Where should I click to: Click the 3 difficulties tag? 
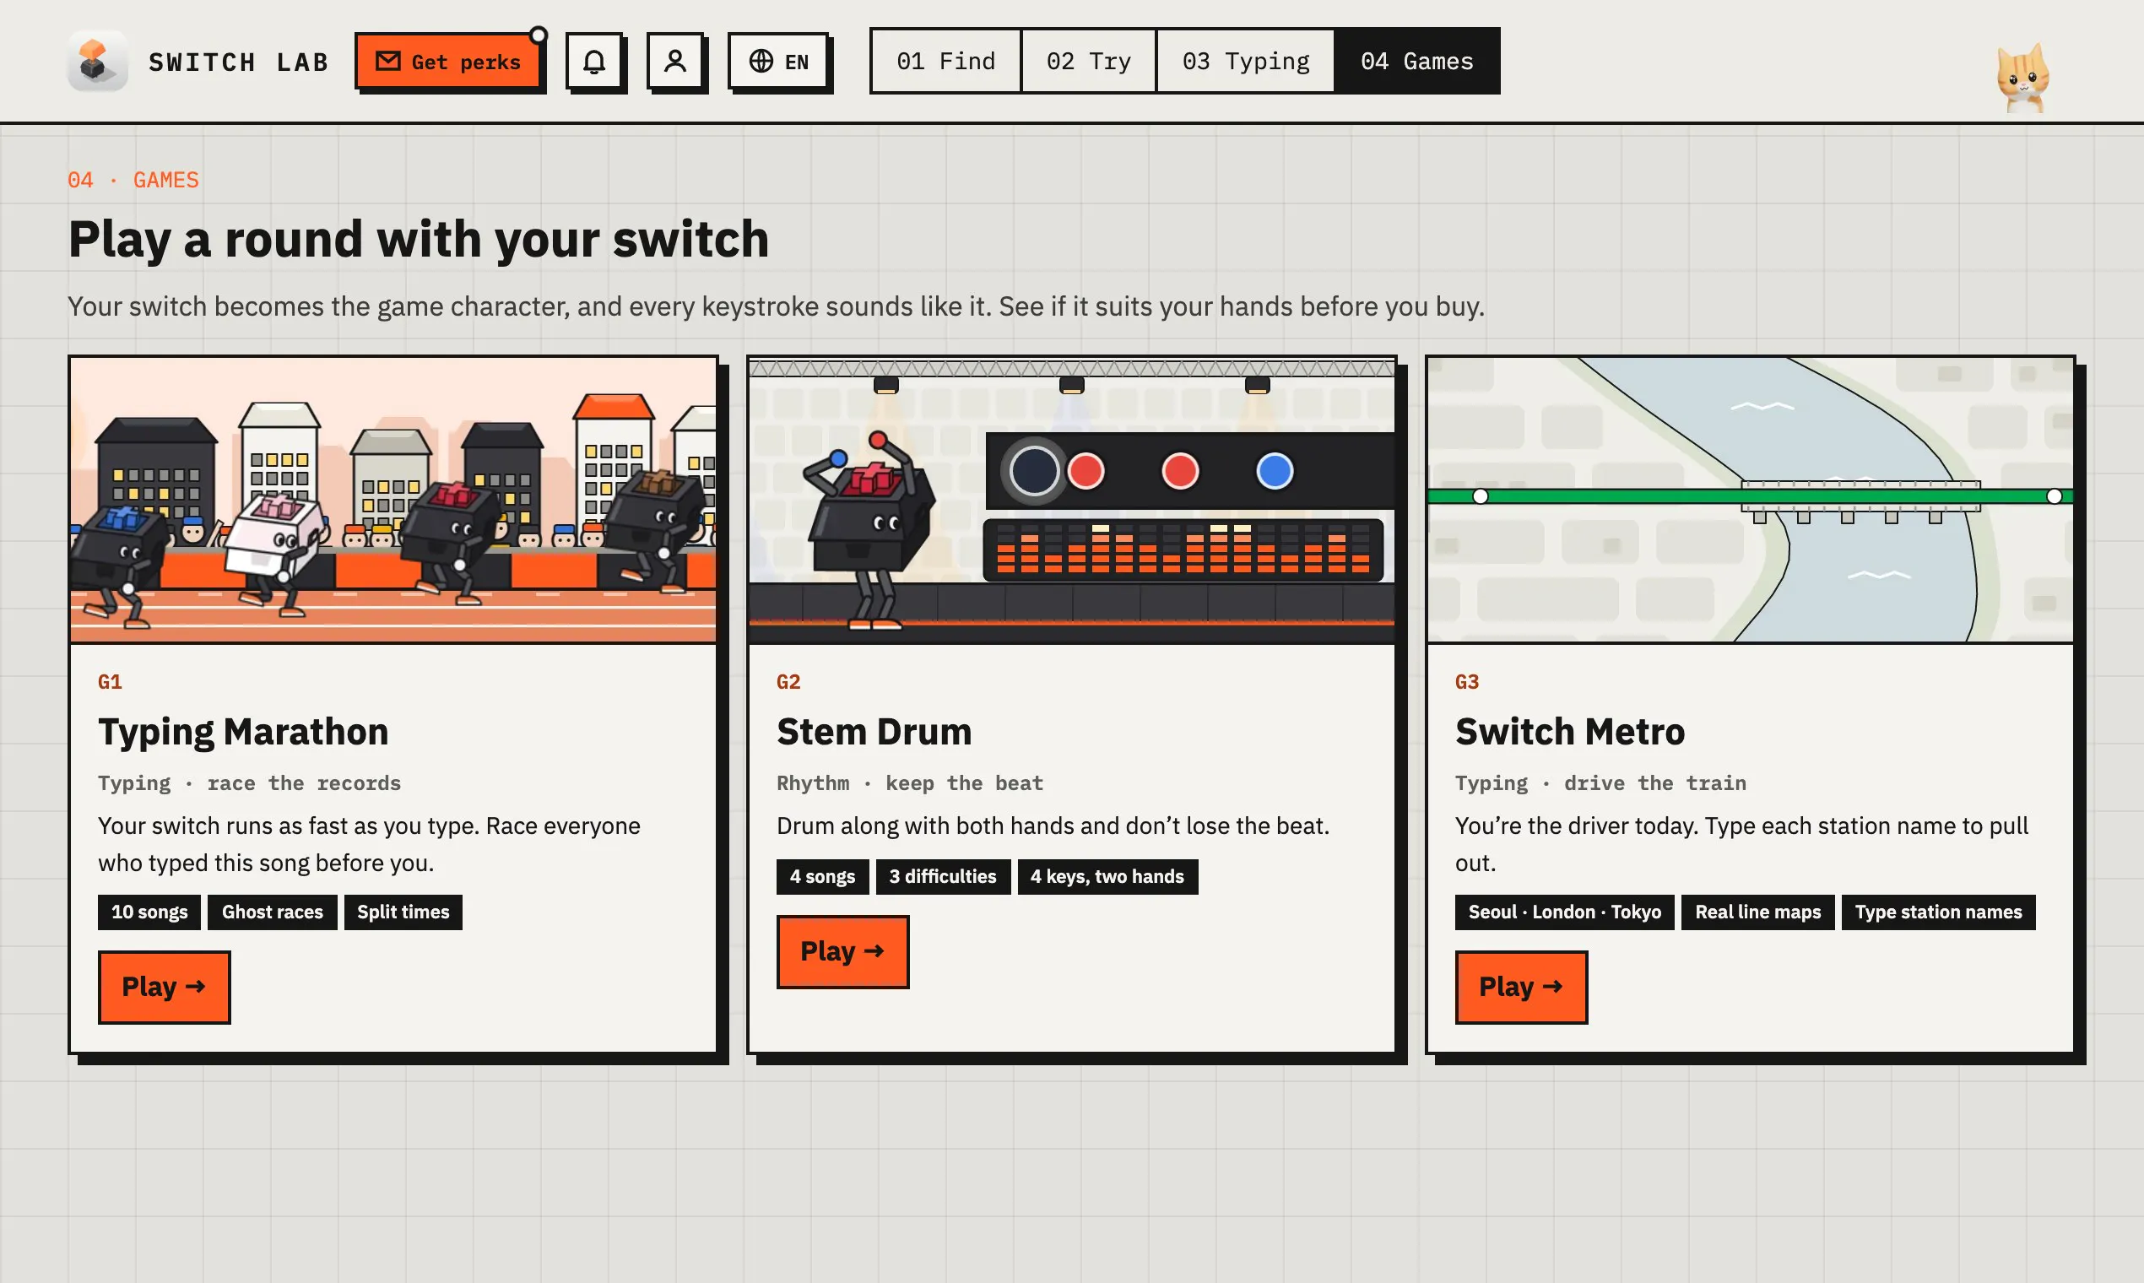(x=943, y=877)
